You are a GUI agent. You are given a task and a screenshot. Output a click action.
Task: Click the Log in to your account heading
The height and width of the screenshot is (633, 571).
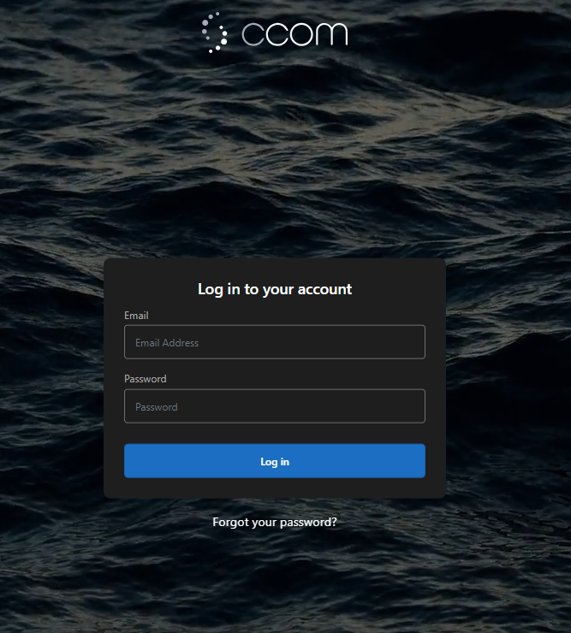tap(275, 289)
